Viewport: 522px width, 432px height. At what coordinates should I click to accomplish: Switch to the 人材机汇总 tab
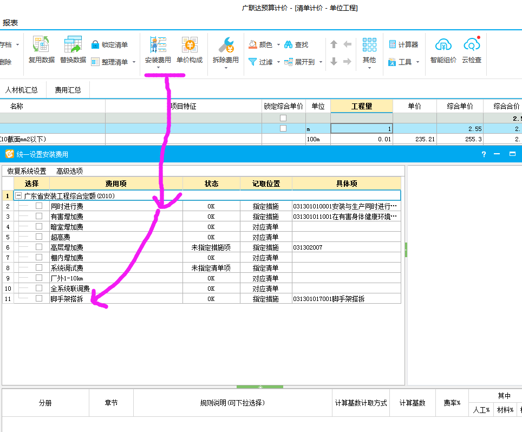coord(21,90)
